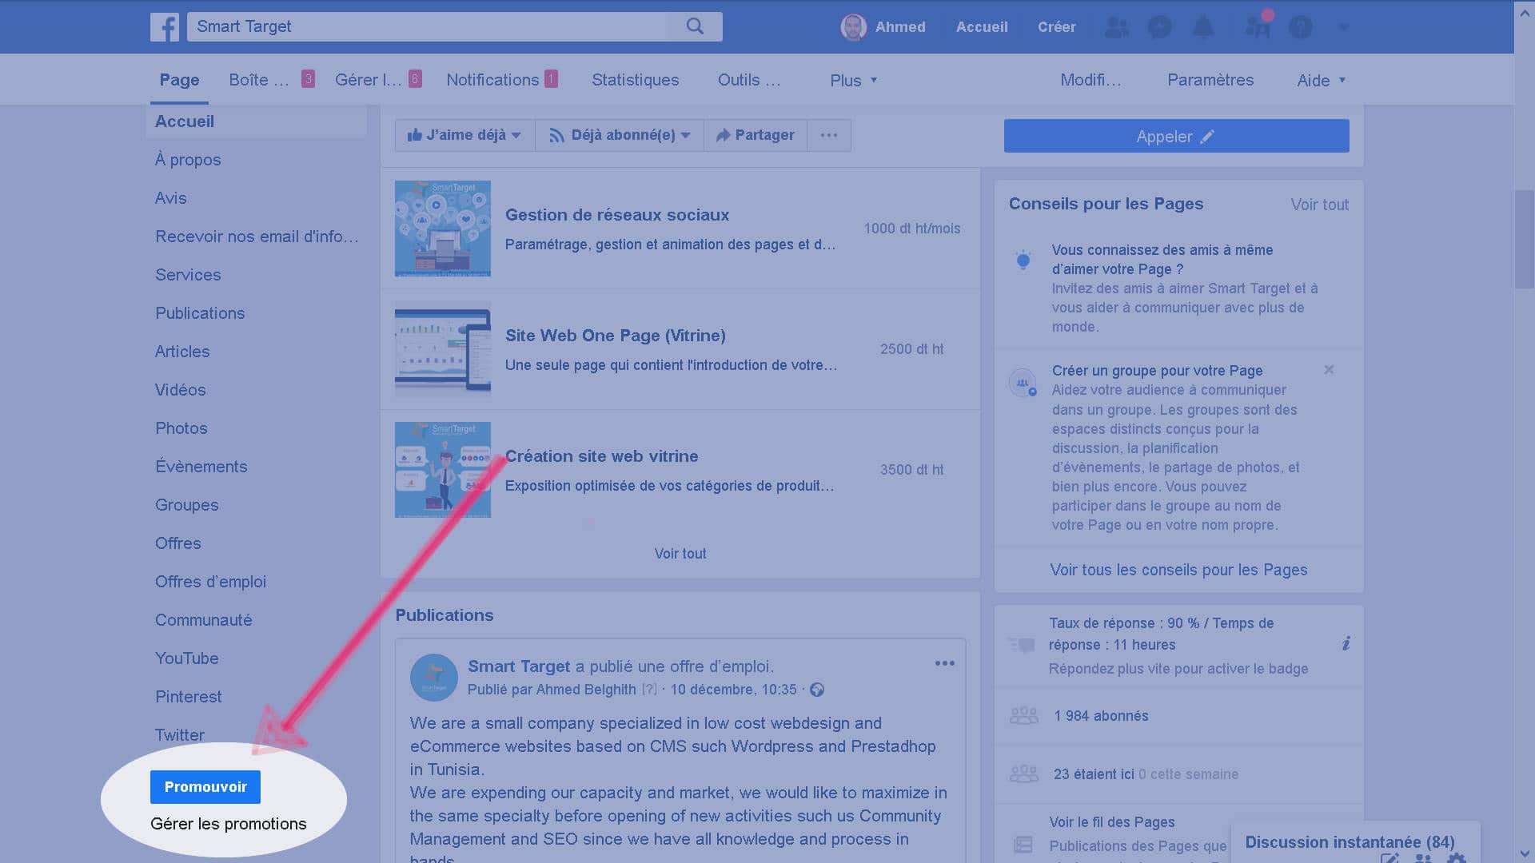Viewport: 1535px width, 863px height.
Task: Open the job post options three-dot menu
Action: pos(945,663)
